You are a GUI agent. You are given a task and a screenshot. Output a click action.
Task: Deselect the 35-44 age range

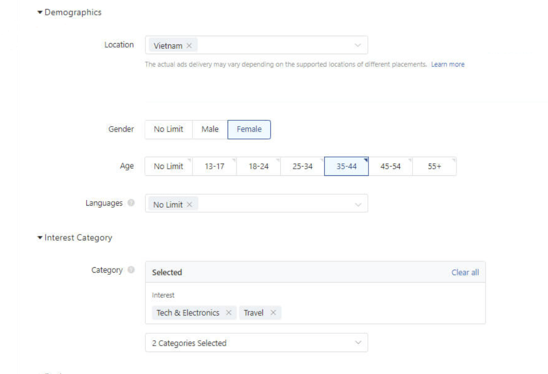(346, 166)
